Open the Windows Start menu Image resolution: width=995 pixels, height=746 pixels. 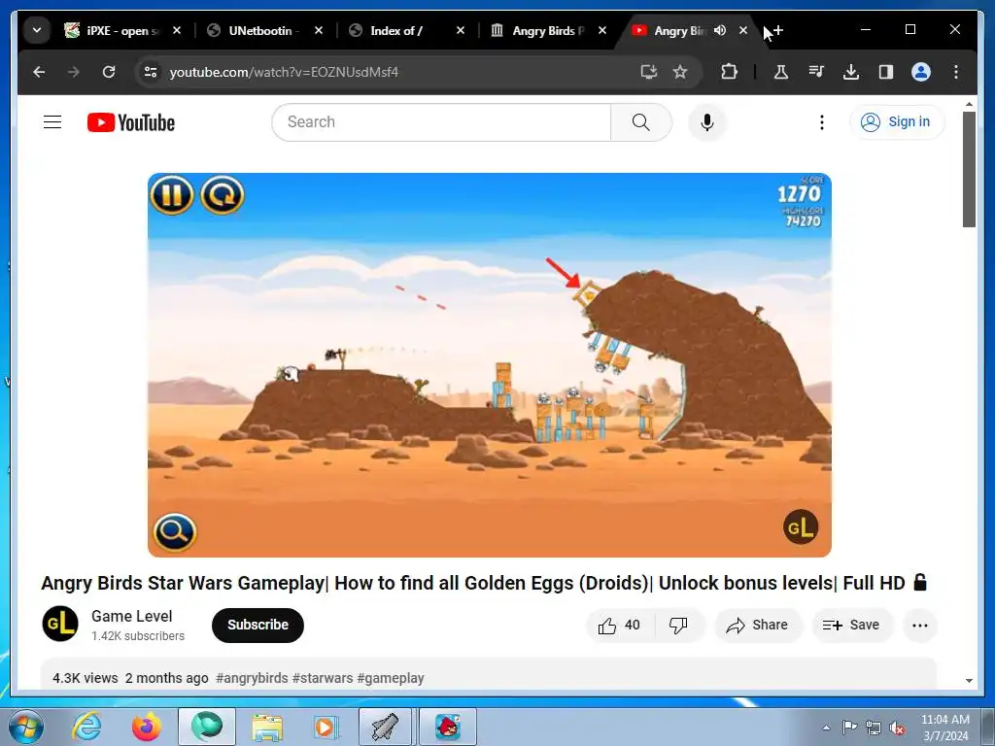coord(26,727)
